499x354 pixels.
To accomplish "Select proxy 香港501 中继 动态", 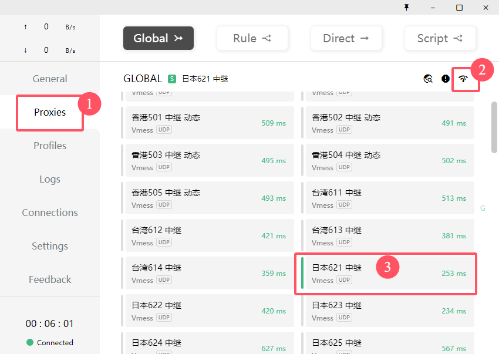I will [210, 123].
